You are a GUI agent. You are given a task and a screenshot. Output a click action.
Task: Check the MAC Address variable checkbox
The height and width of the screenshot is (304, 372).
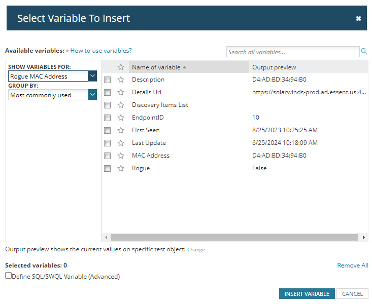[107, 156]
